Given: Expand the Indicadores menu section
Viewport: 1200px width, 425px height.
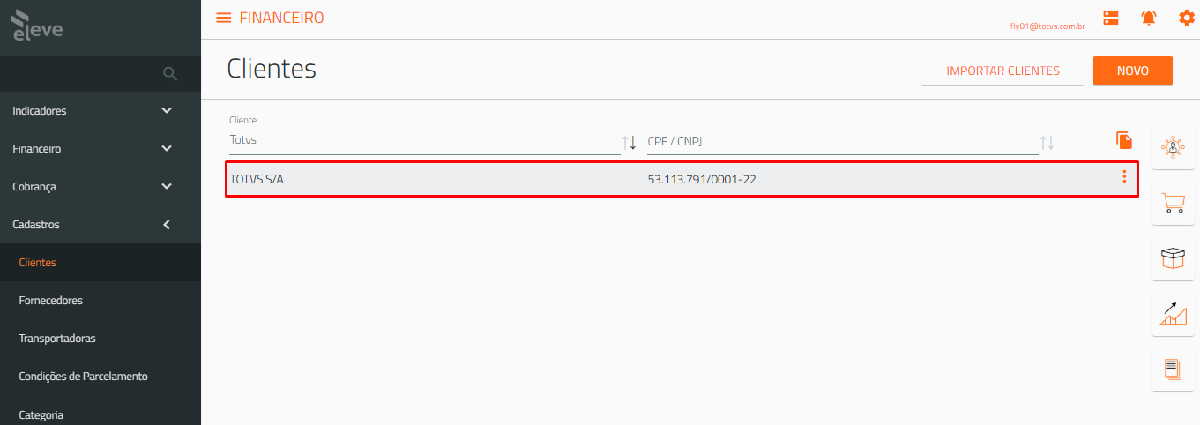Looking at the screenshot, I should [101, 111].
